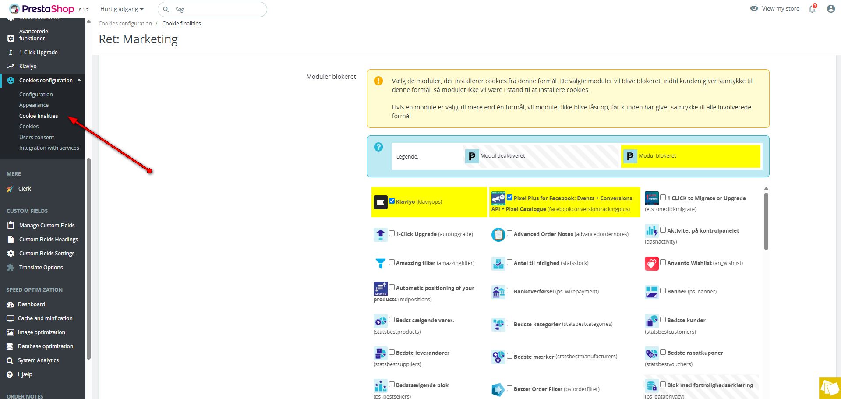841x399 pixels.
Task: Enable the 1-Click Upgrade autoupgrade checkbox
Action: [392, 233]
